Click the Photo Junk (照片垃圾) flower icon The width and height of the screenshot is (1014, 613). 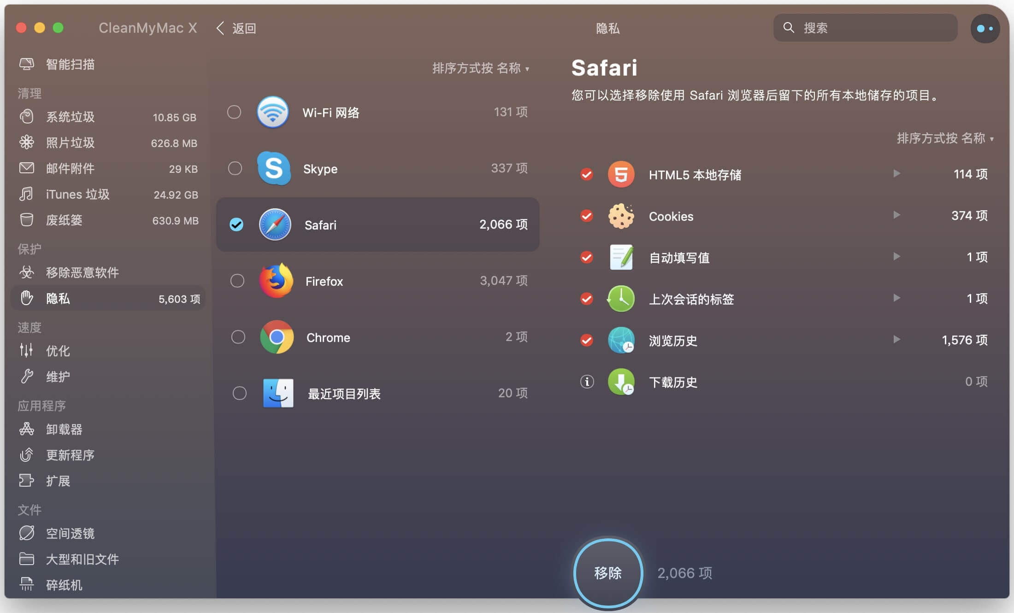coord(27,142)
